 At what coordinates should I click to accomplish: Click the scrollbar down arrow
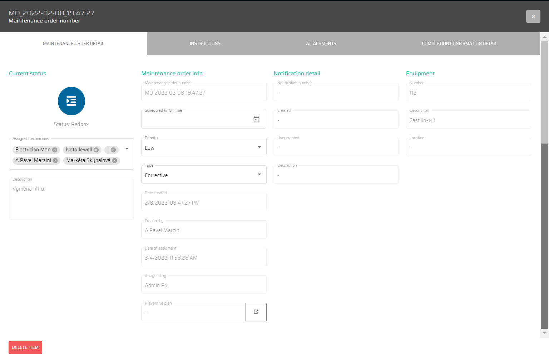[544, 333]
